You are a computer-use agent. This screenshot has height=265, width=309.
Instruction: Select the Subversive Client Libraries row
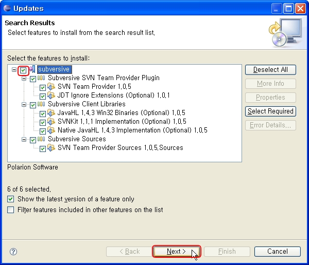[87, 104]
